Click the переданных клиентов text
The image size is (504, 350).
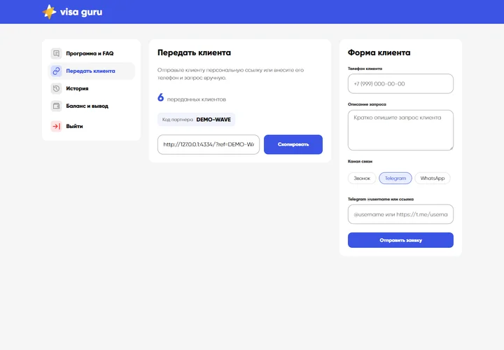click(197, 99)
